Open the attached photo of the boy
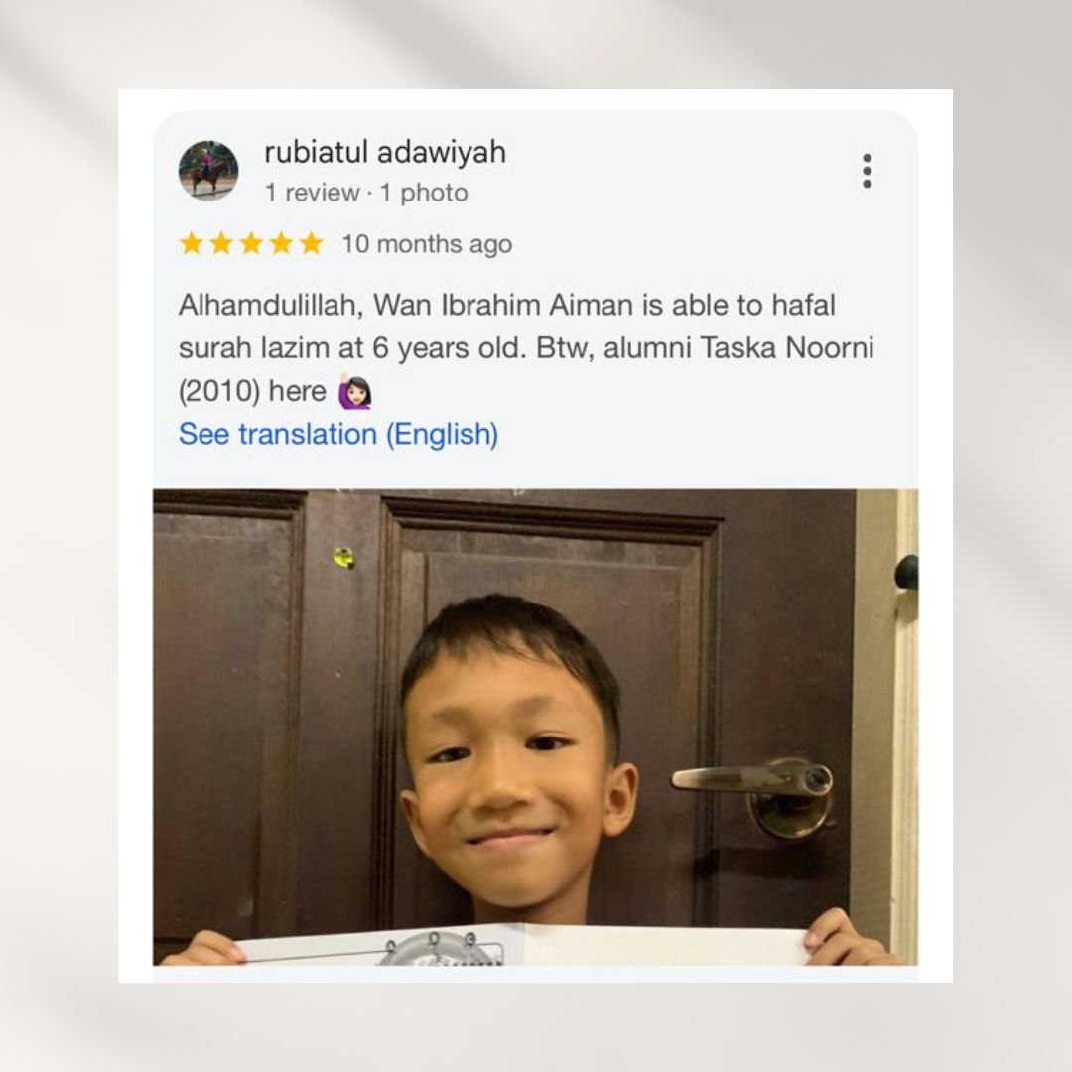This screenshot has height=1072, width=1072. (x=535, y=727)
